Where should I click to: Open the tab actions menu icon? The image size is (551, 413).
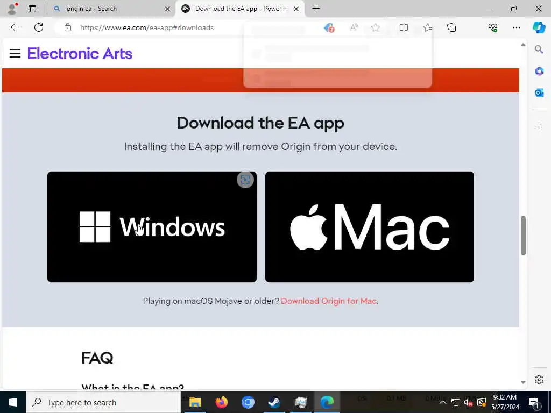click(32, 9)
